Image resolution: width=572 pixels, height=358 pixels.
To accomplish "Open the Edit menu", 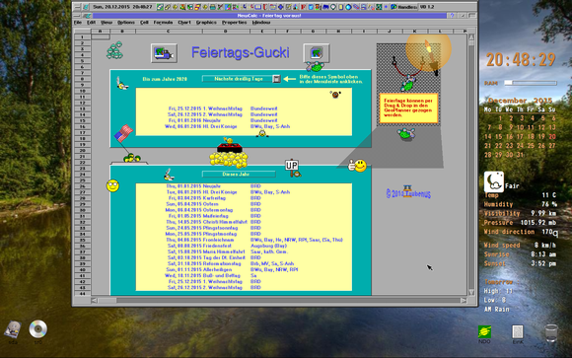I will tap(91, 23).
